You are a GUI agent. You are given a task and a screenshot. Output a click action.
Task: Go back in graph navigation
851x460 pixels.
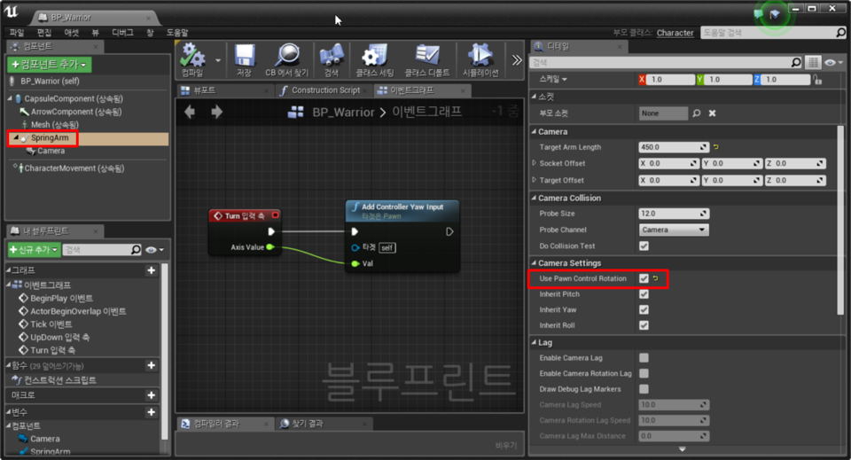[190, 112]
